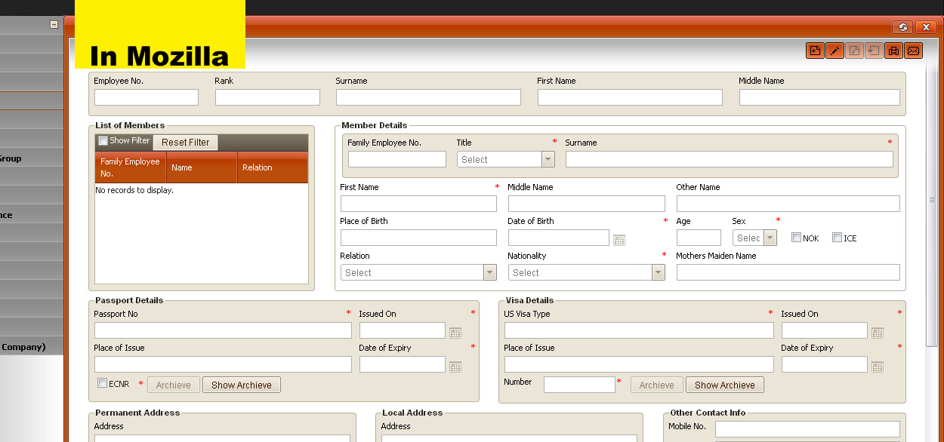The image size is (944, 442).
Task: Open calendar for Passport Issued On
Action: [x=455, y=333]
